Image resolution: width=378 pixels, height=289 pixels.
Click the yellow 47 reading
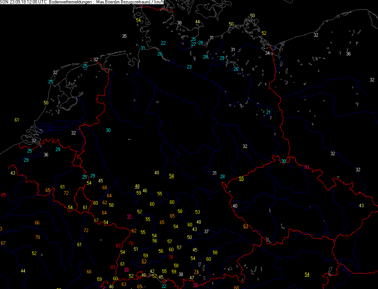(x=192, y=278)
